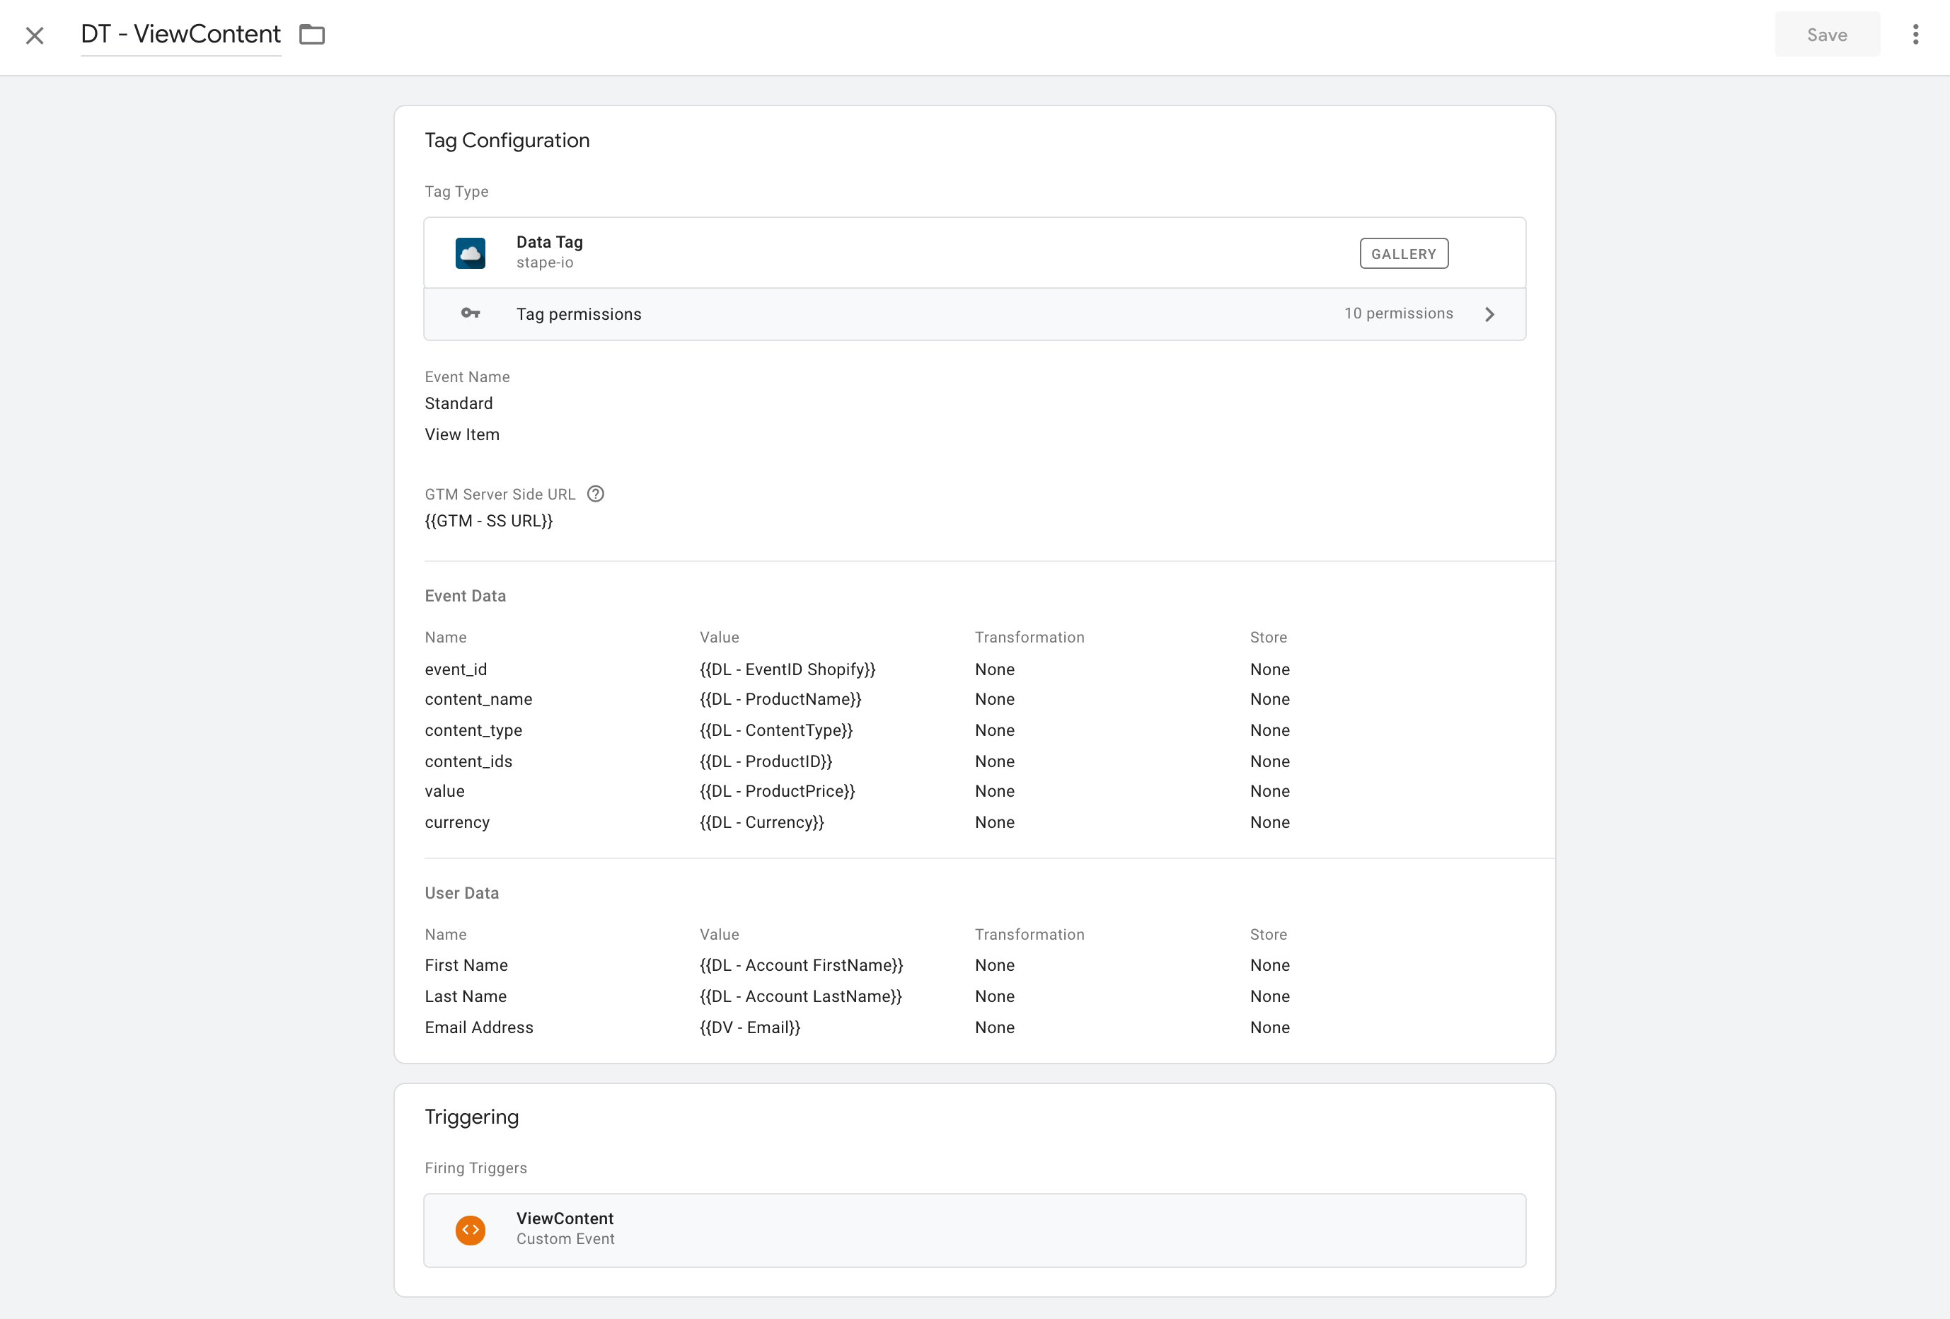
Task: Select the content_name parameter
Action: tap(478, 699)
